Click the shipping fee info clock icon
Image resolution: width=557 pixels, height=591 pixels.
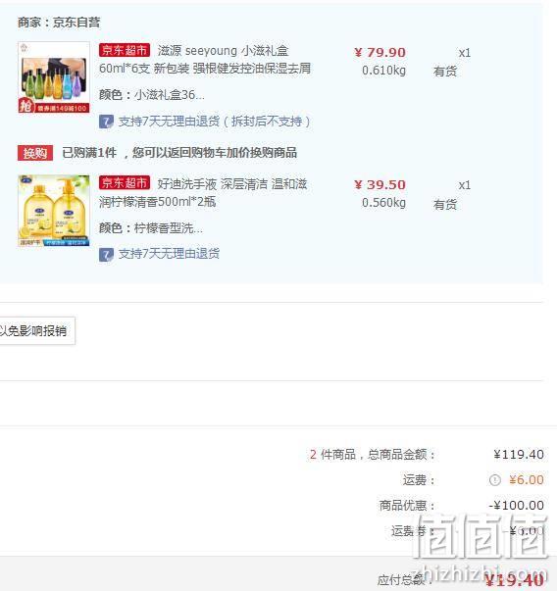[x=495, y=480]
